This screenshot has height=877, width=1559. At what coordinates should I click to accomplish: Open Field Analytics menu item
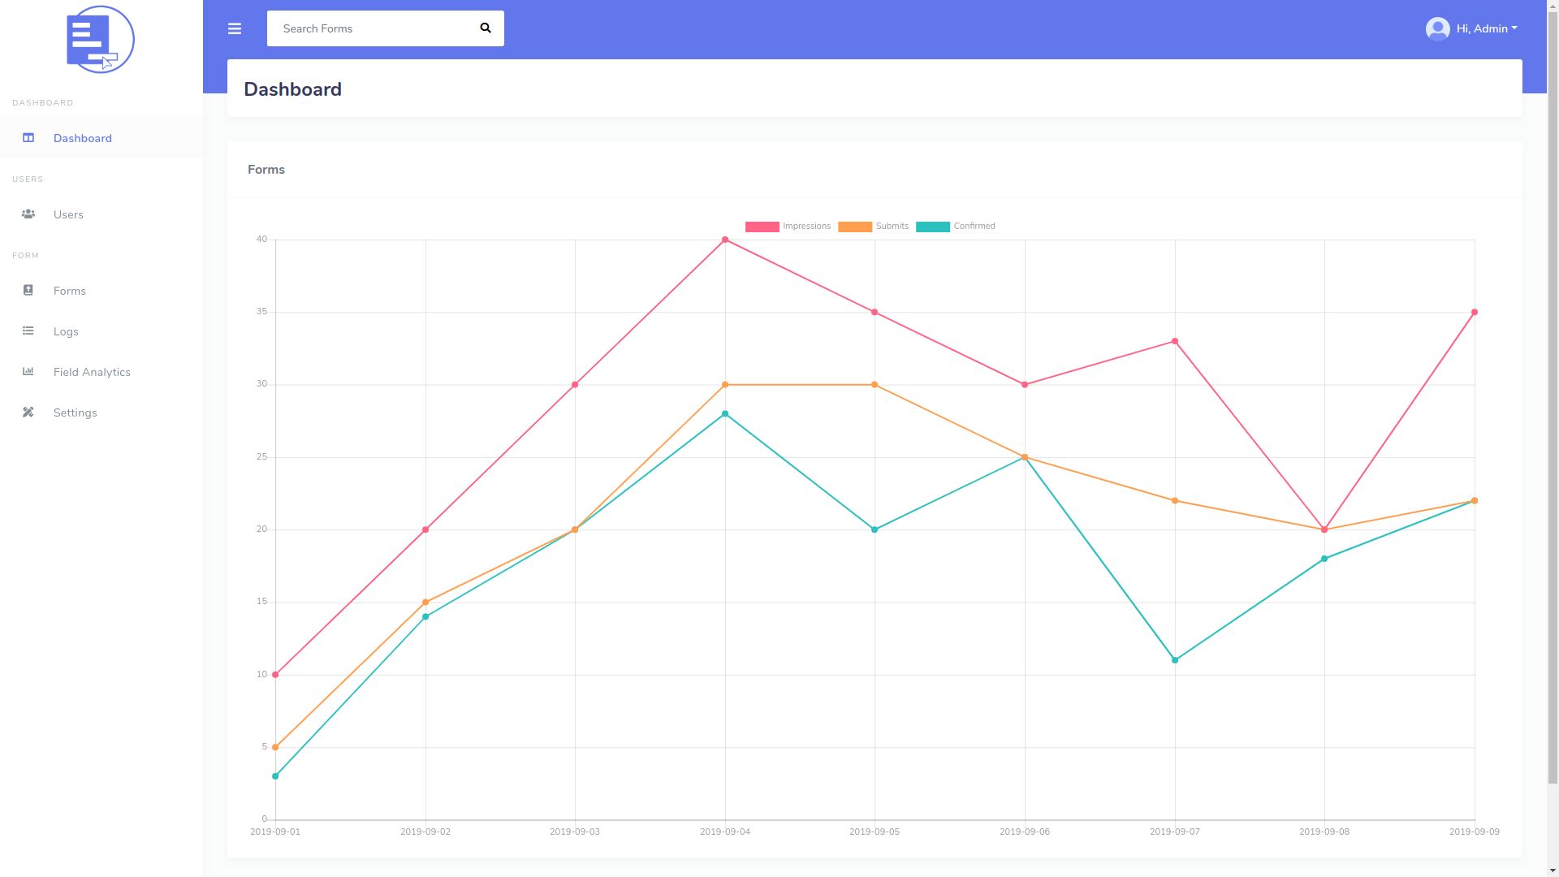click(x=92, y=372)
